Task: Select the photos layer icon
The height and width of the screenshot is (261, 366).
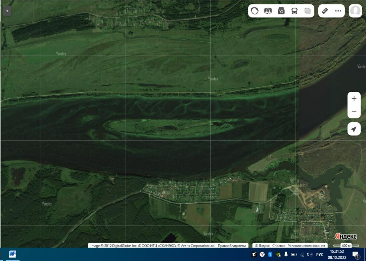Action: point(281,10)
